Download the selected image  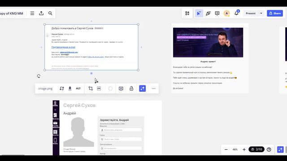(x=70, y=89)
